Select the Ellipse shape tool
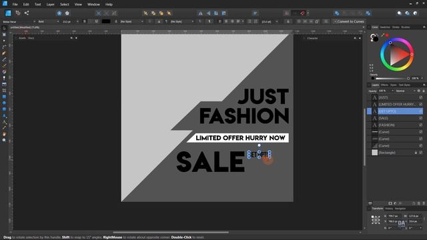Screen dimensions: 427x240 (x=4, y=103)
